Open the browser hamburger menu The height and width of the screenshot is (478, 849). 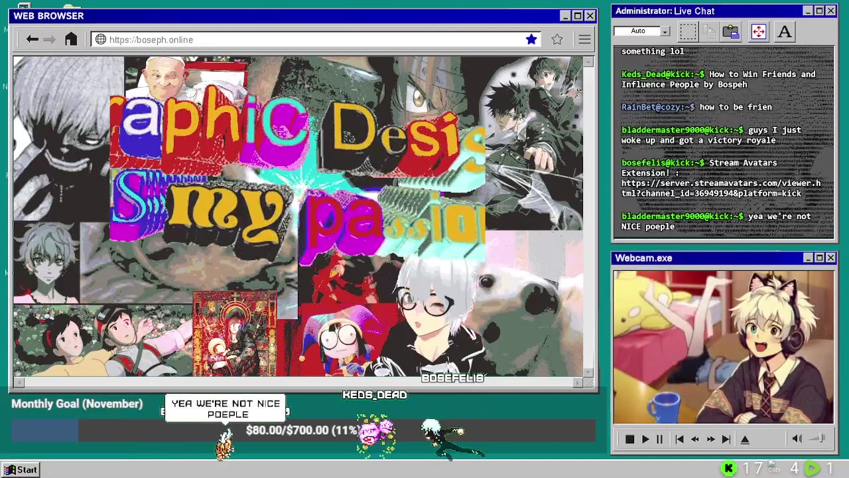tap(584, 40)
